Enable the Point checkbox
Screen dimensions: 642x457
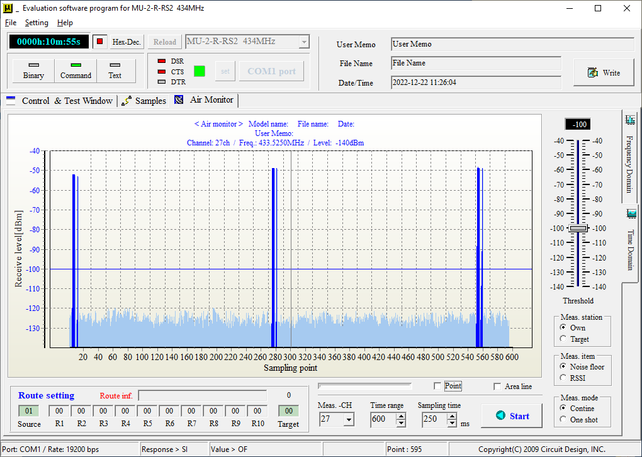pyautogui.click(x=437, y=386)
